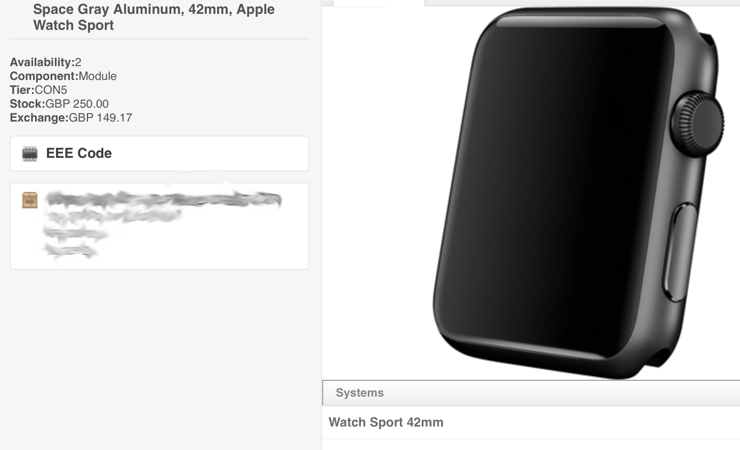740x450 pixels.
Task: Click the Component: Module line
Action: point(63,76)
